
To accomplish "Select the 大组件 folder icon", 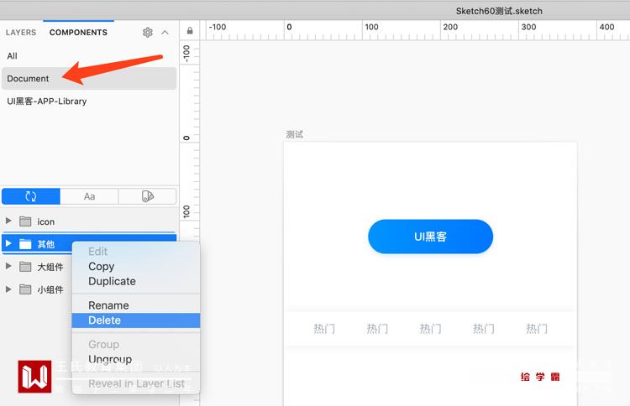I will [25, 267].
